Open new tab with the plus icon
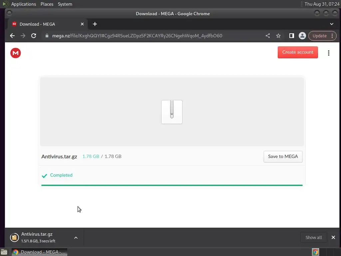Image resolution: width=341 pixels, height=256 pixels. coord(95,24)
